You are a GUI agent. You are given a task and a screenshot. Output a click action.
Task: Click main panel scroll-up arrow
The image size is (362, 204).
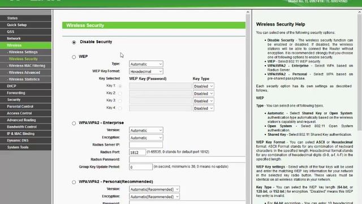click(x=248, y=12)
